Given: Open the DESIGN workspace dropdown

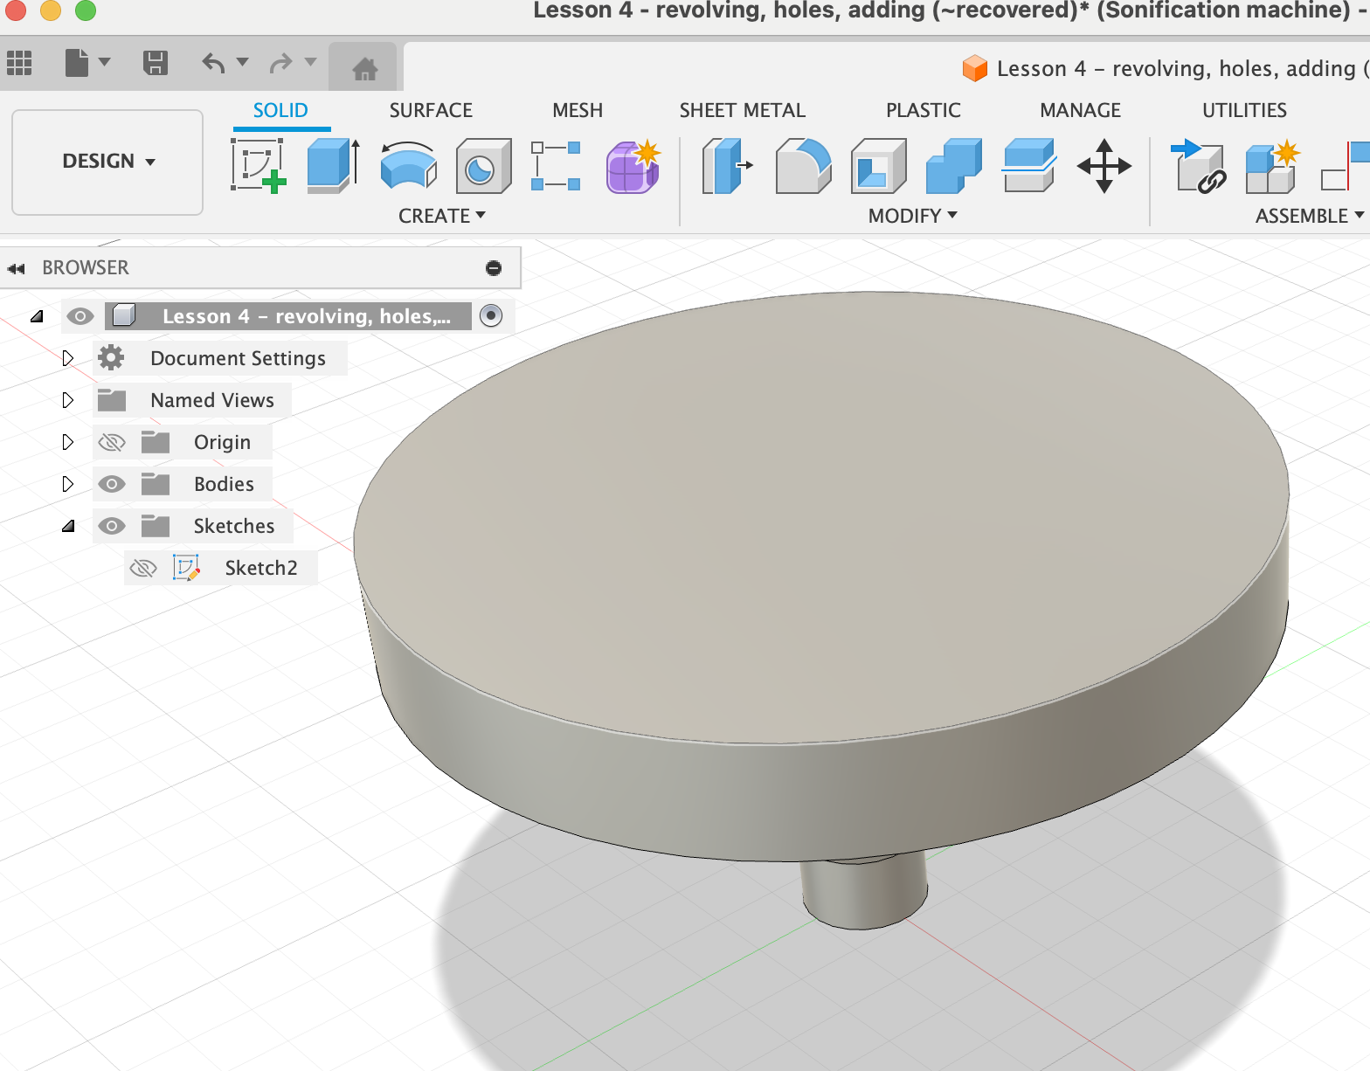Looking at the screenshot, I should tap(107, 162).
